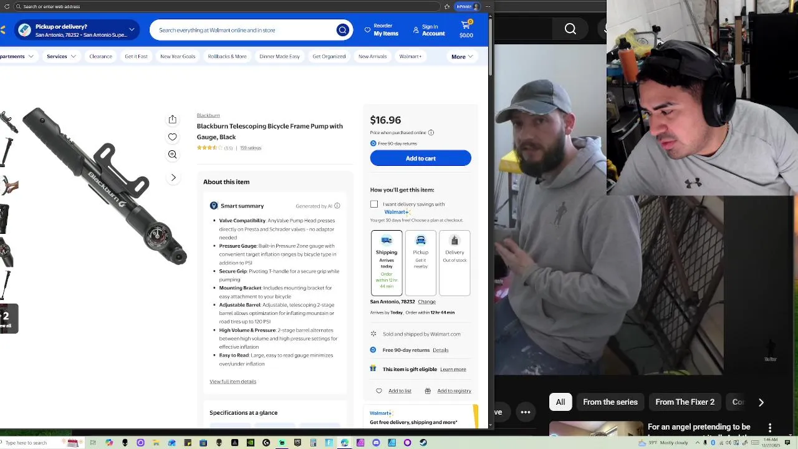Open File Explorer from the taskbar
The height and width of the screenshot is (449, 798).
(x=156, y=443)
